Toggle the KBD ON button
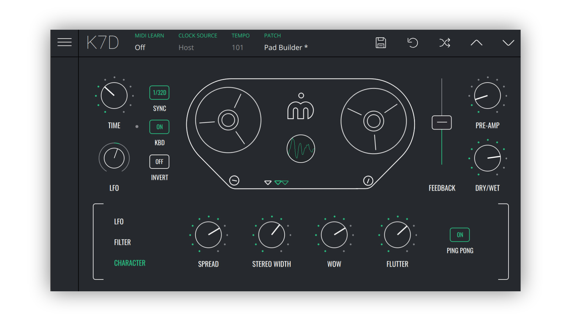The image size is (571, 321). click(x=159, y=127)
